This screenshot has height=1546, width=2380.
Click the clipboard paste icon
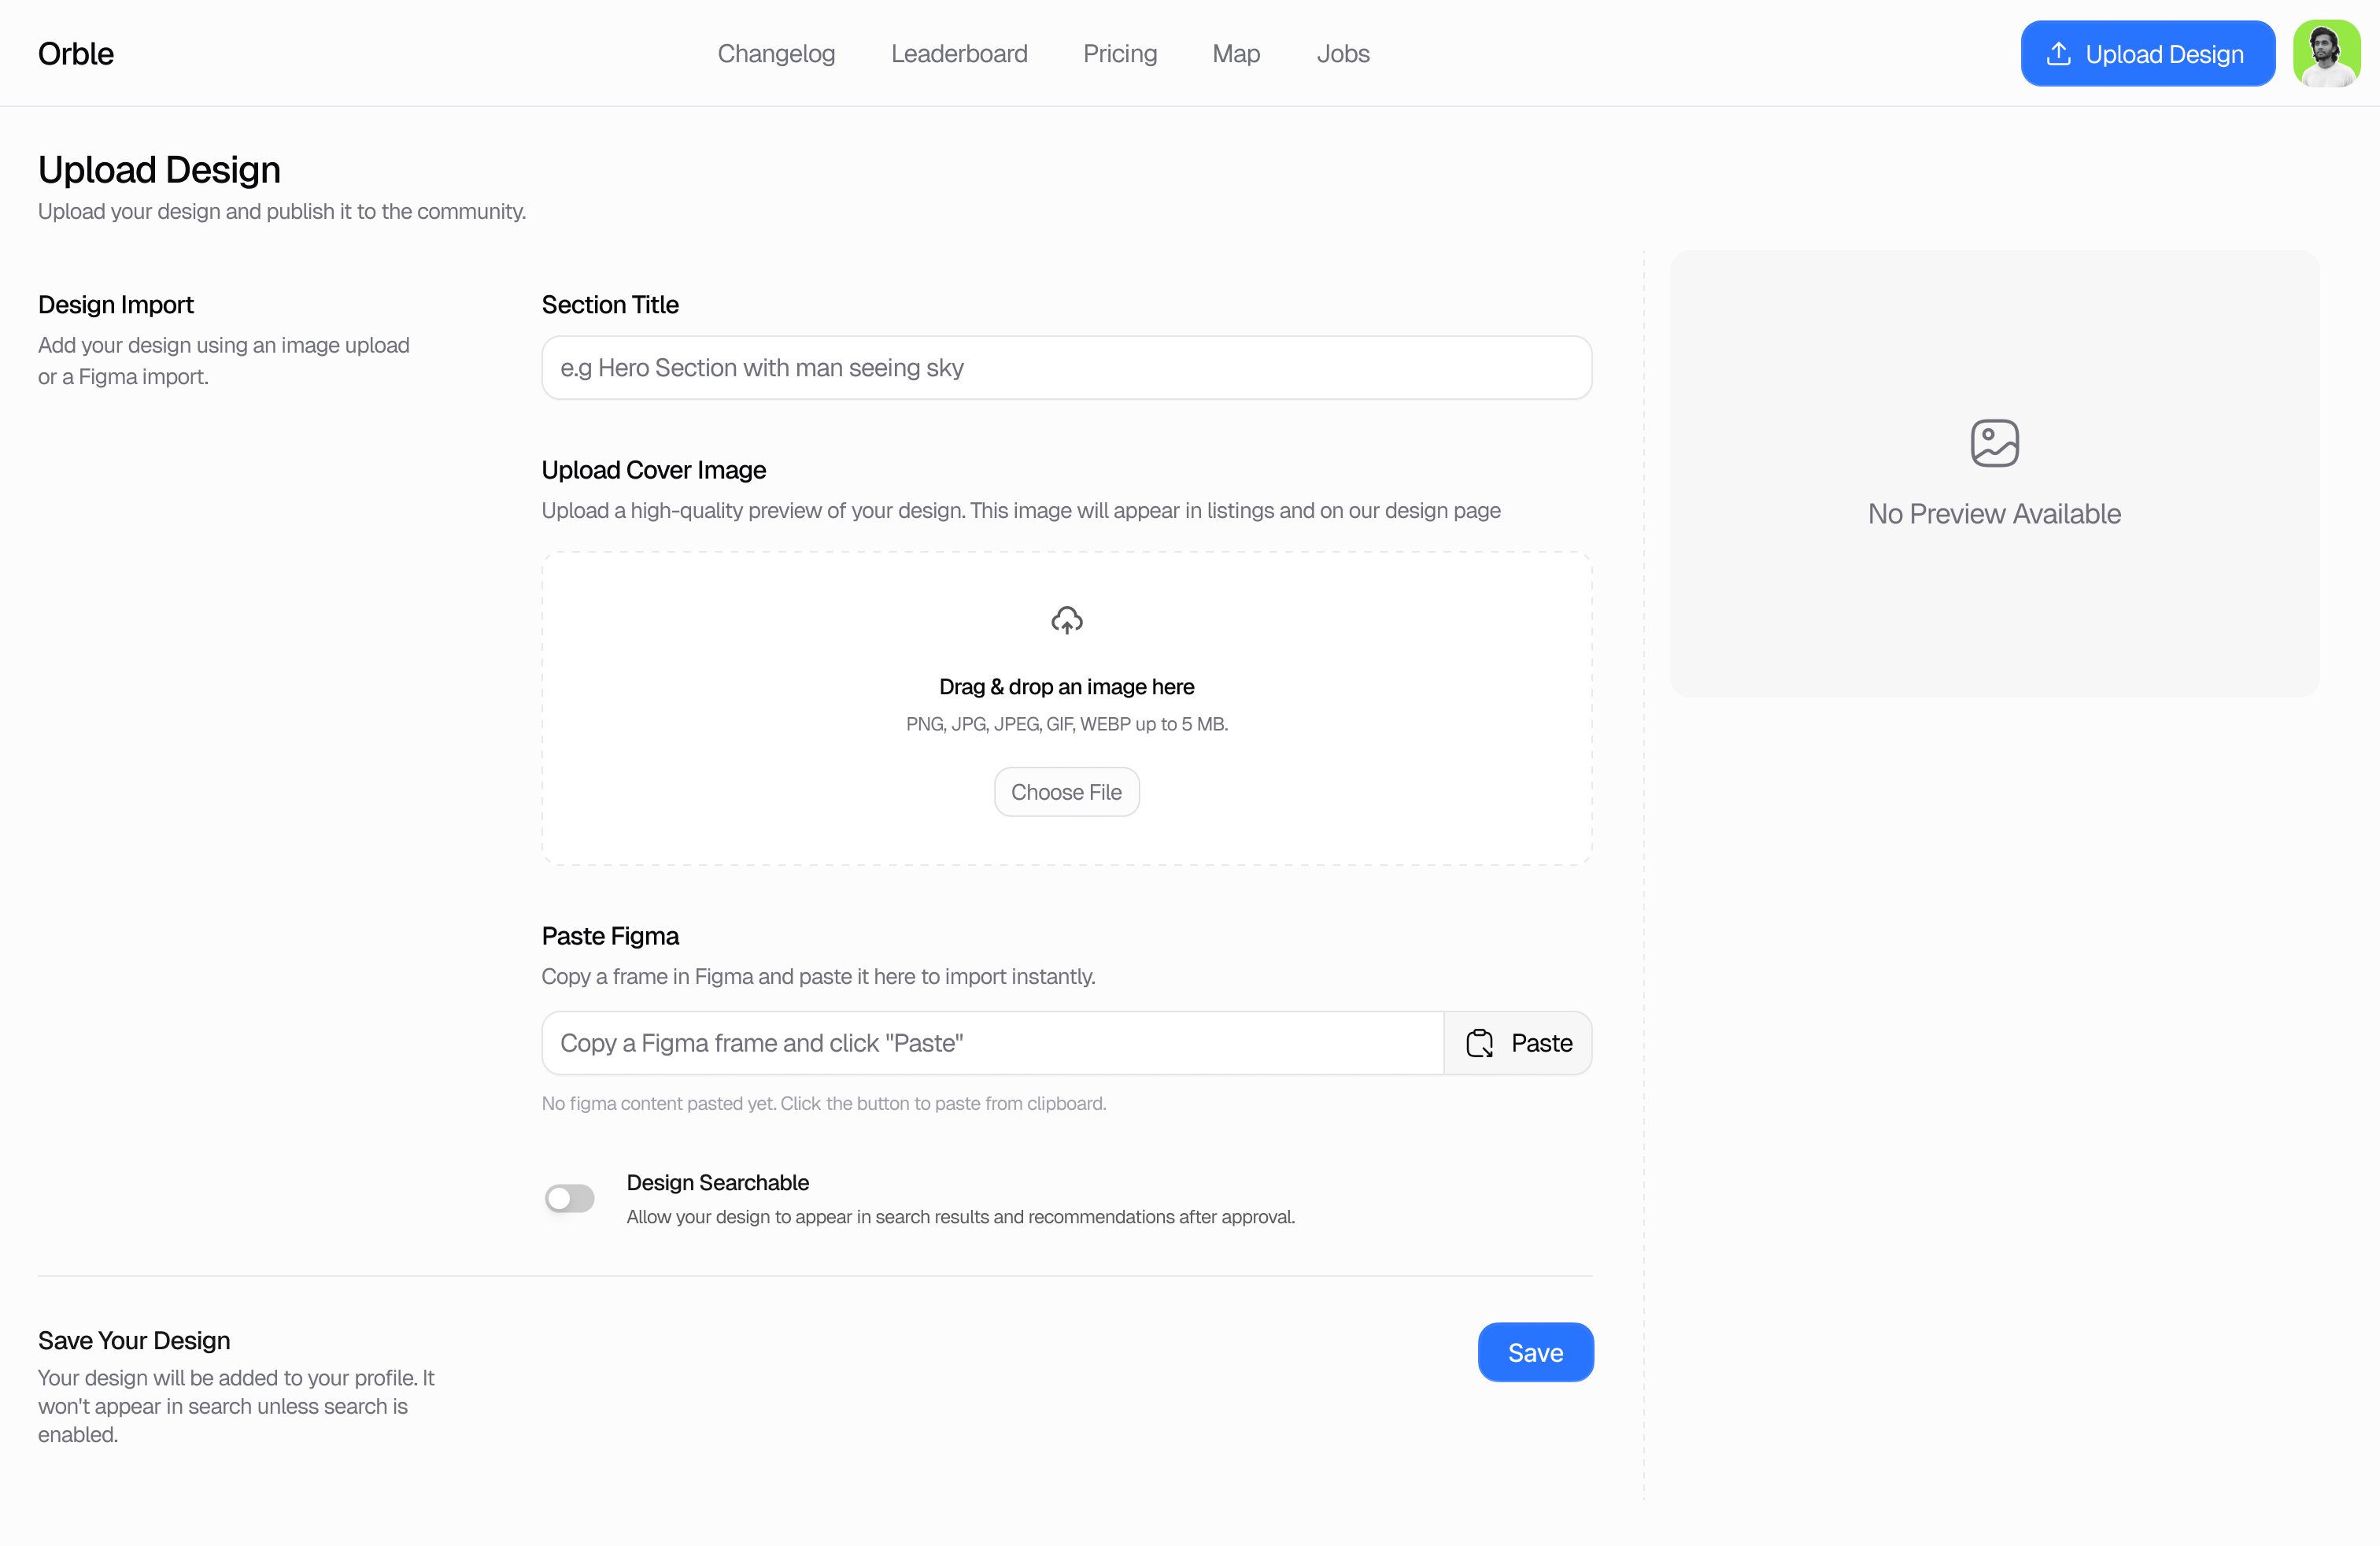point(1479,1043)
